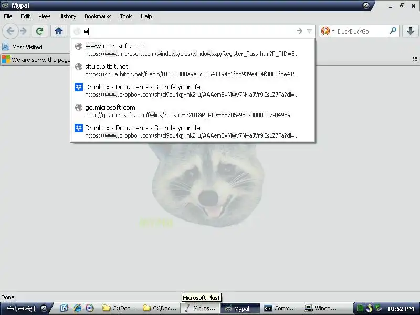
Task: Switch to Command Prompt taskbar button
Action: [x=281, y=308]
